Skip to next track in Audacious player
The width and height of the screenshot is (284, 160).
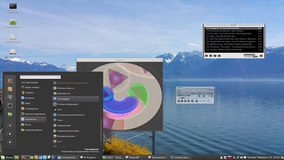[x=192, y=101]
